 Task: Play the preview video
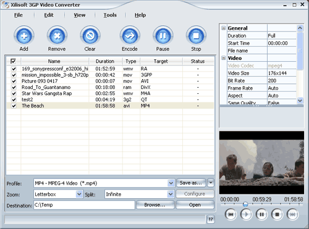(246, 214)
